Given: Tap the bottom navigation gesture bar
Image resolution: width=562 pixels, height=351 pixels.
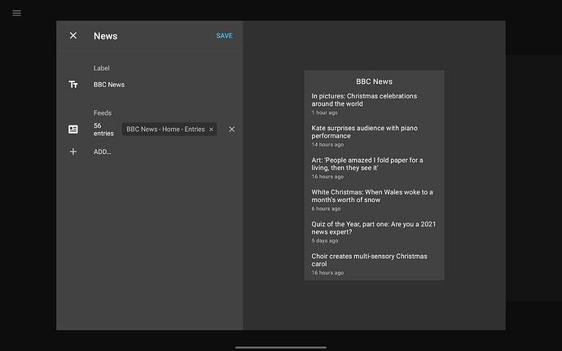Looking at the screenshot, I should 281,347.
